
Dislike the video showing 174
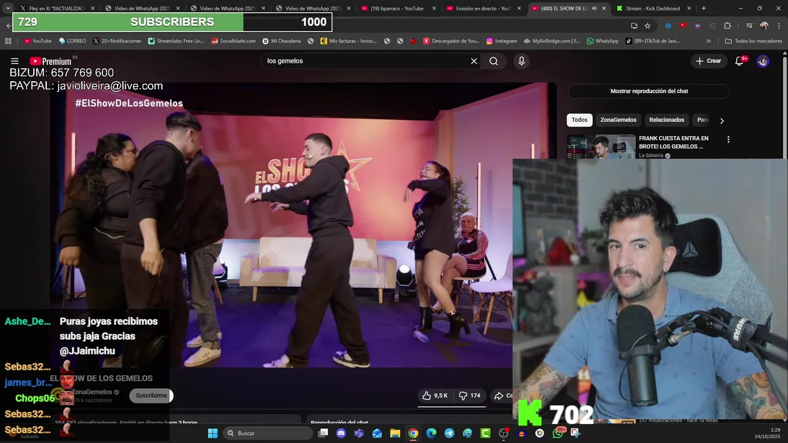tap(469, 396)
